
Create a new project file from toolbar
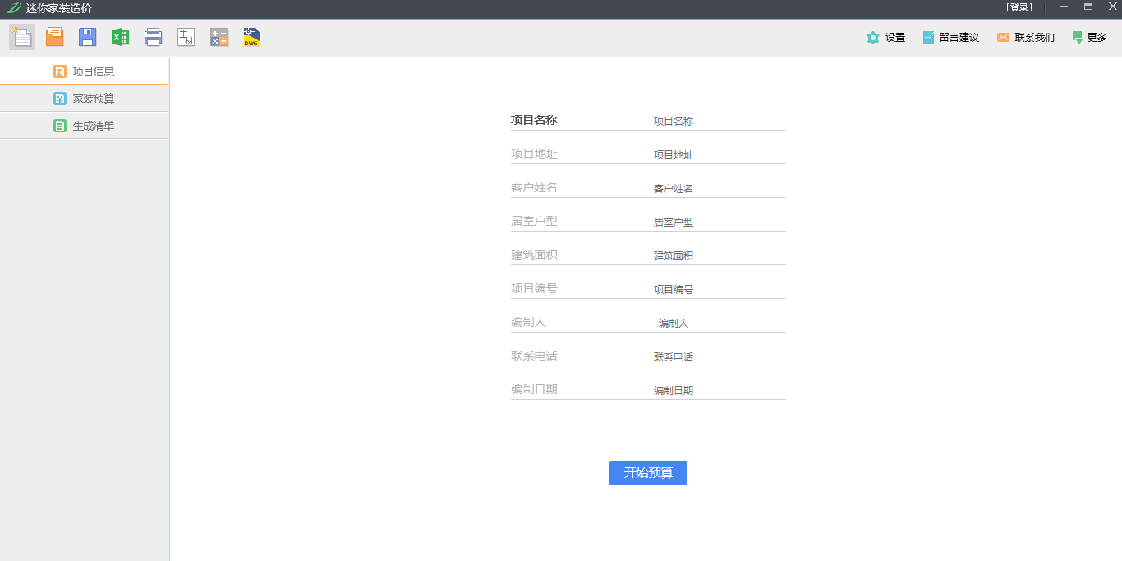tap(22, 37)
